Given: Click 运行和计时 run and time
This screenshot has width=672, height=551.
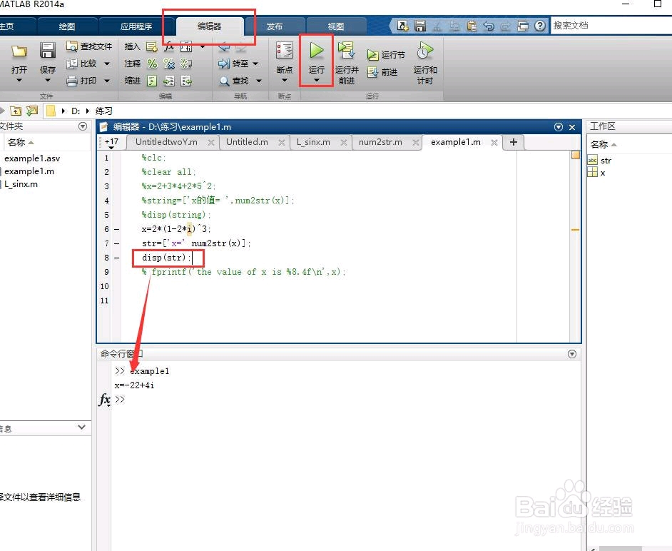Looking at the screenshot, I should (424, 63).
